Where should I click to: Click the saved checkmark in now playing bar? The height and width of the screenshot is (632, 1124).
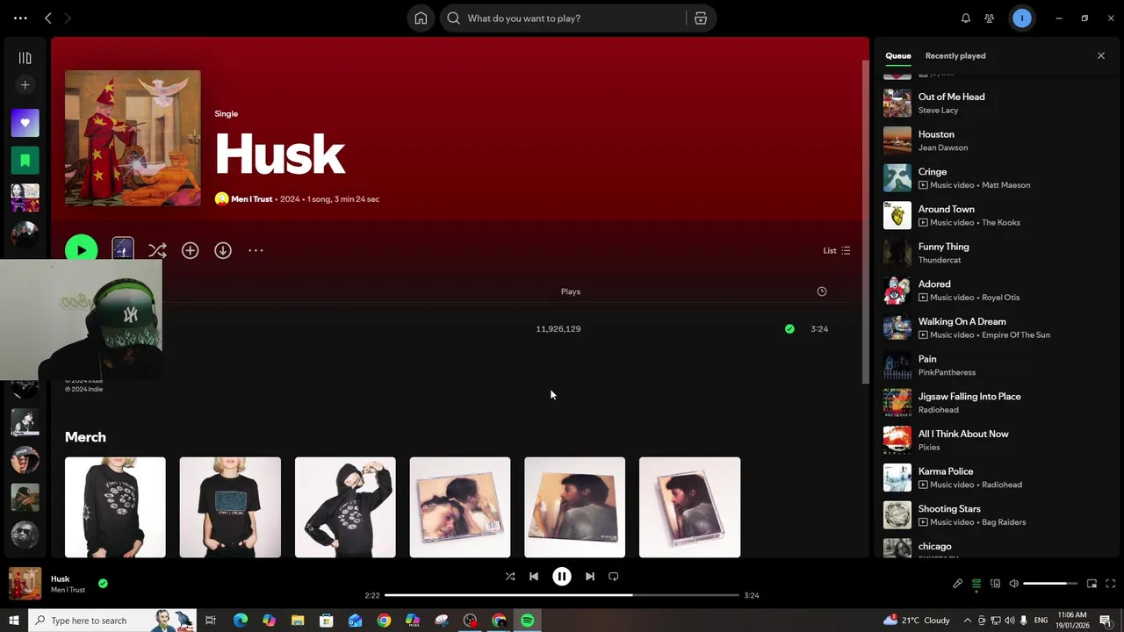pos(103,584)
